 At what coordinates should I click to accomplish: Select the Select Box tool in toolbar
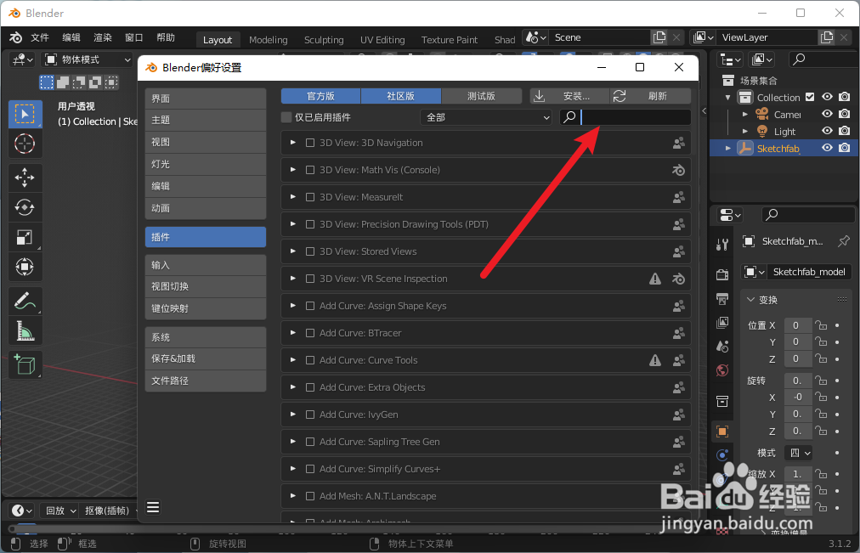pos(25,114)
